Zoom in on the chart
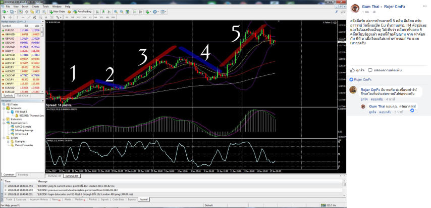431x208 pixels. point(116,12)
